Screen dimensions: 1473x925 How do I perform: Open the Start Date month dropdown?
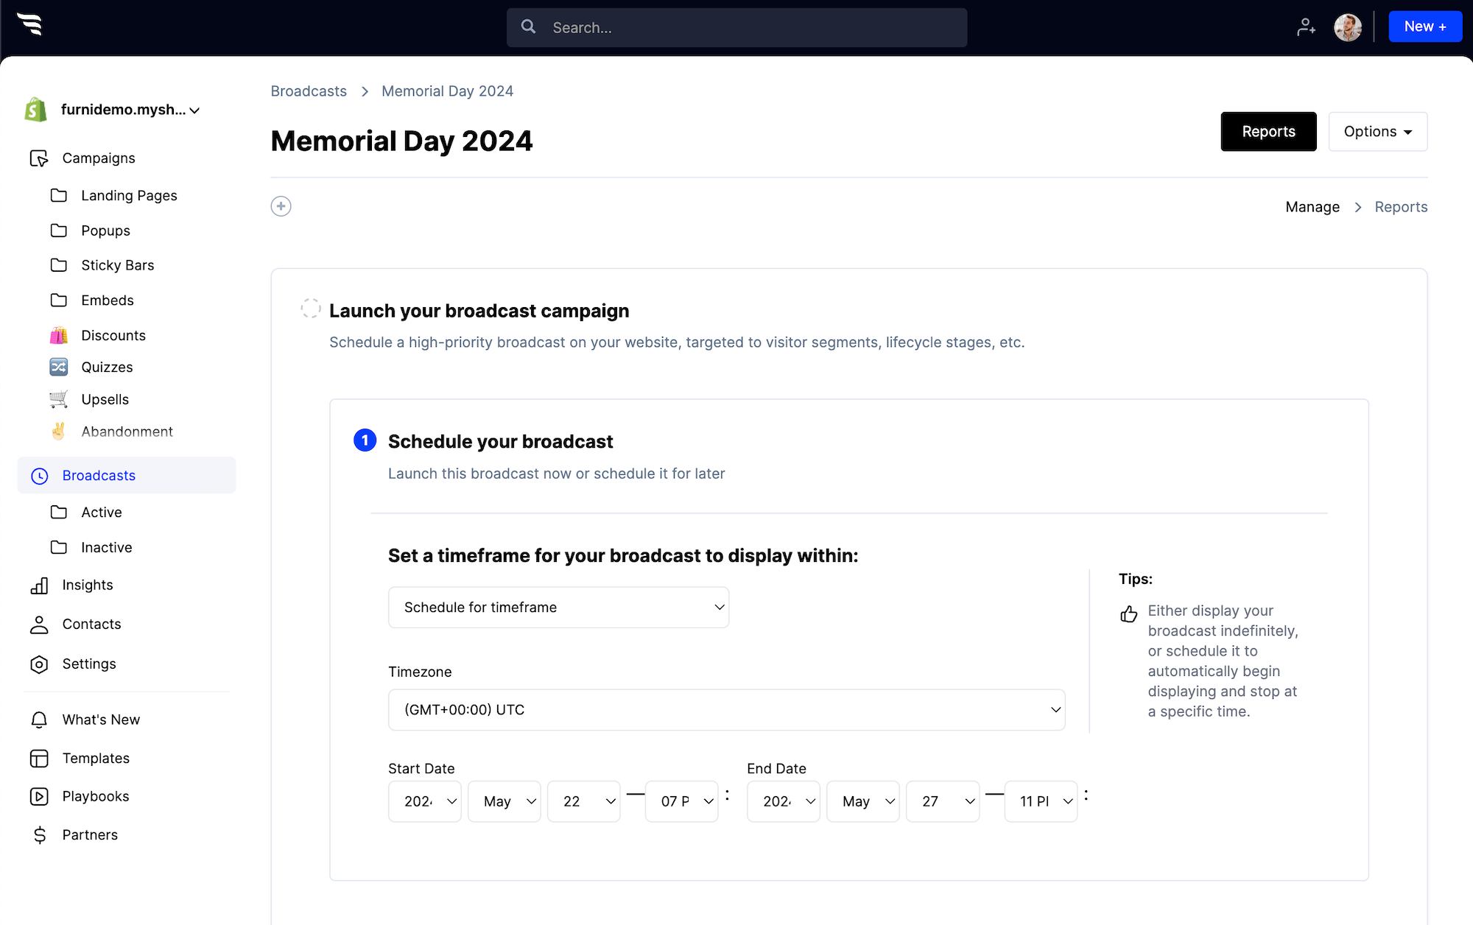tap(504, 801)
